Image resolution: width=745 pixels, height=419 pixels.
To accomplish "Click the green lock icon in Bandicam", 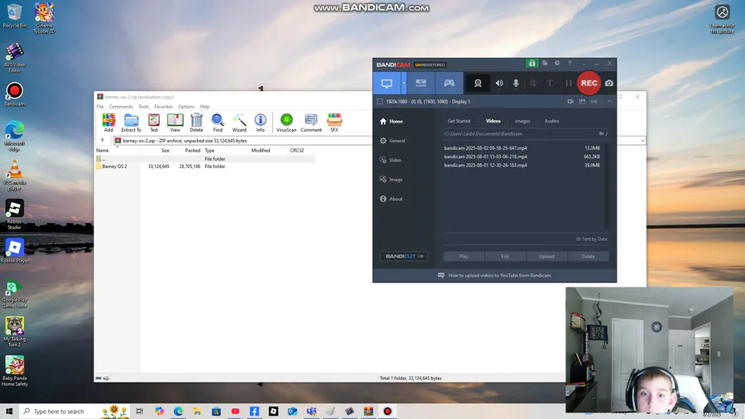I will click(531, 63).
